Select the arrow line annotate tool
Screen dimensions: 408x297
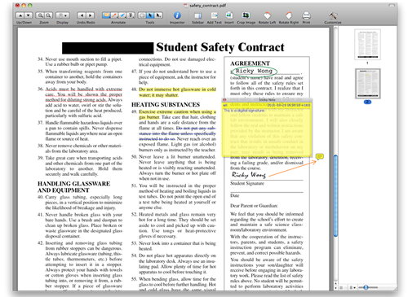point(114,15)
